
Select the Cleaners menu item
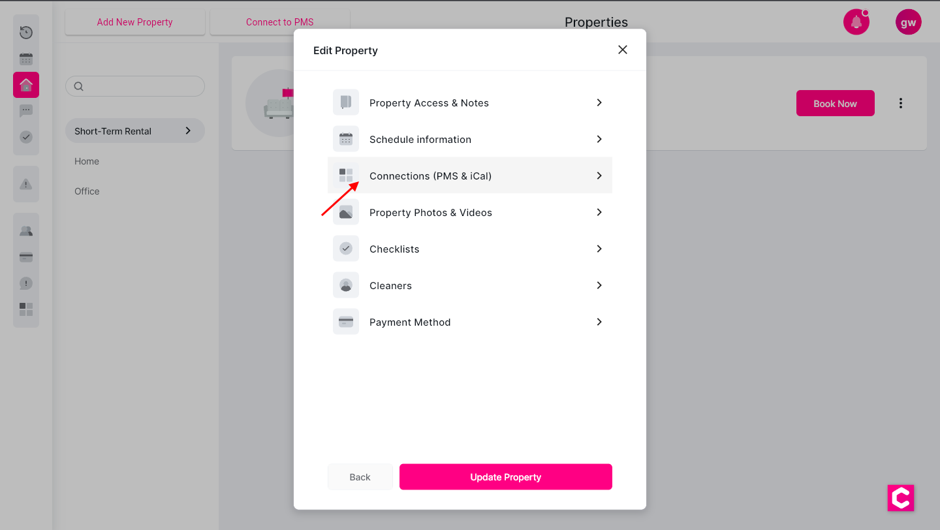[390, 285]
